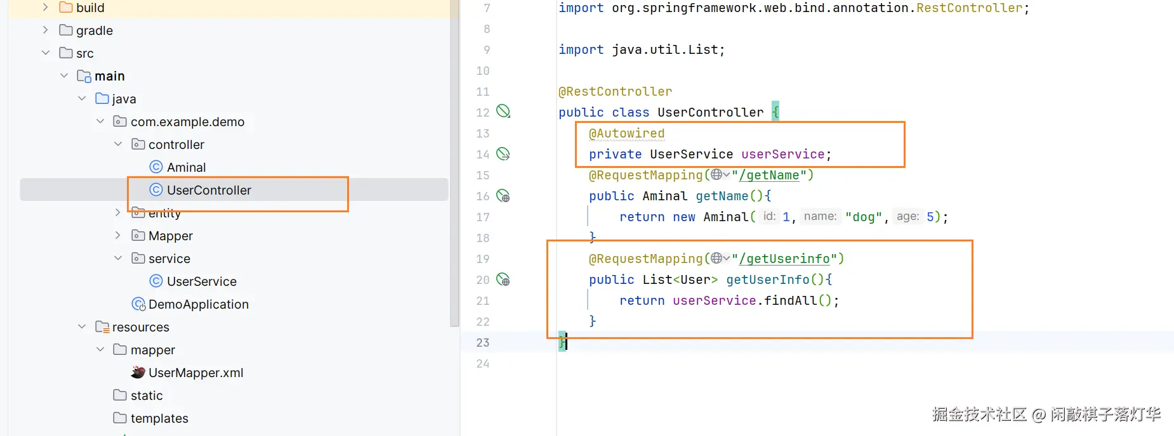Collapse the service package chevron
This screenshot has width=1174, height=436.
point(118,258)
